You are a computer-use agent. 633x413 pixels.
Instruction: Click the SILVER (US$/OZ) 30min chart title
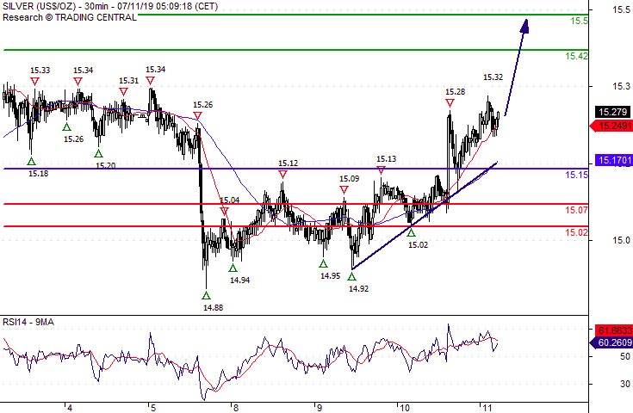coord(110,6)
